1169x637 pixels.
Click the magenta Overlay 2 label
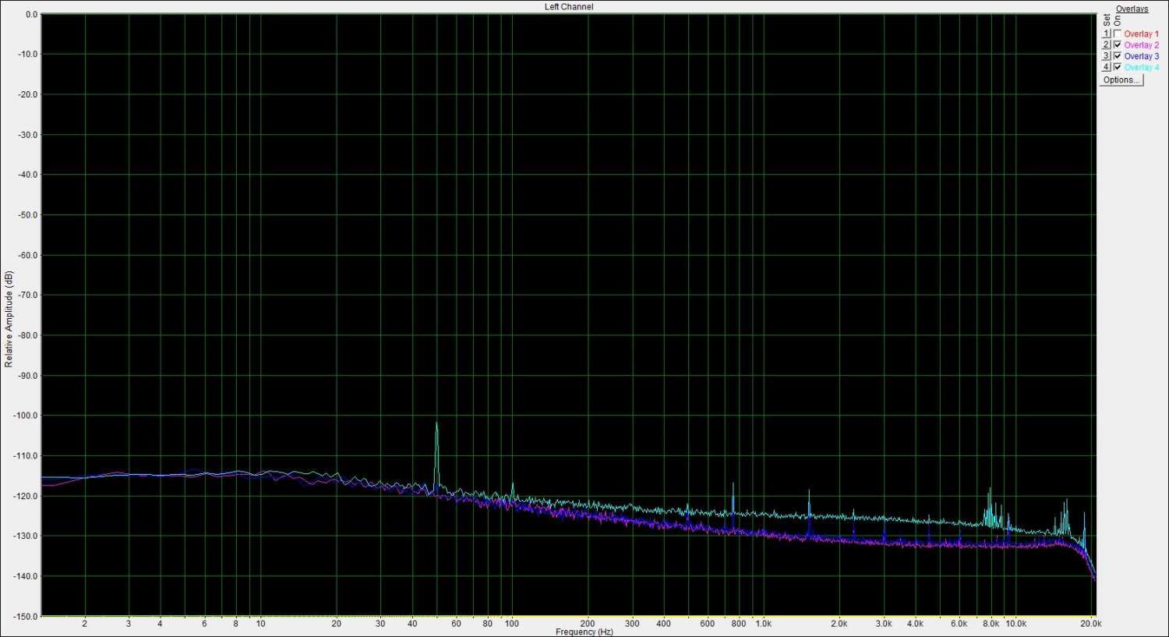[1141, 45]
